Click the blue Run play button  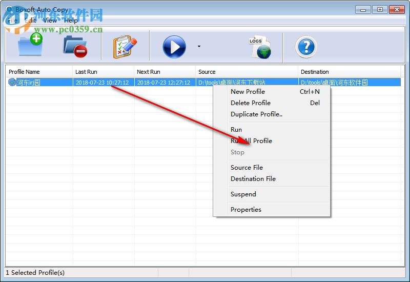click(x=174, y=47)
